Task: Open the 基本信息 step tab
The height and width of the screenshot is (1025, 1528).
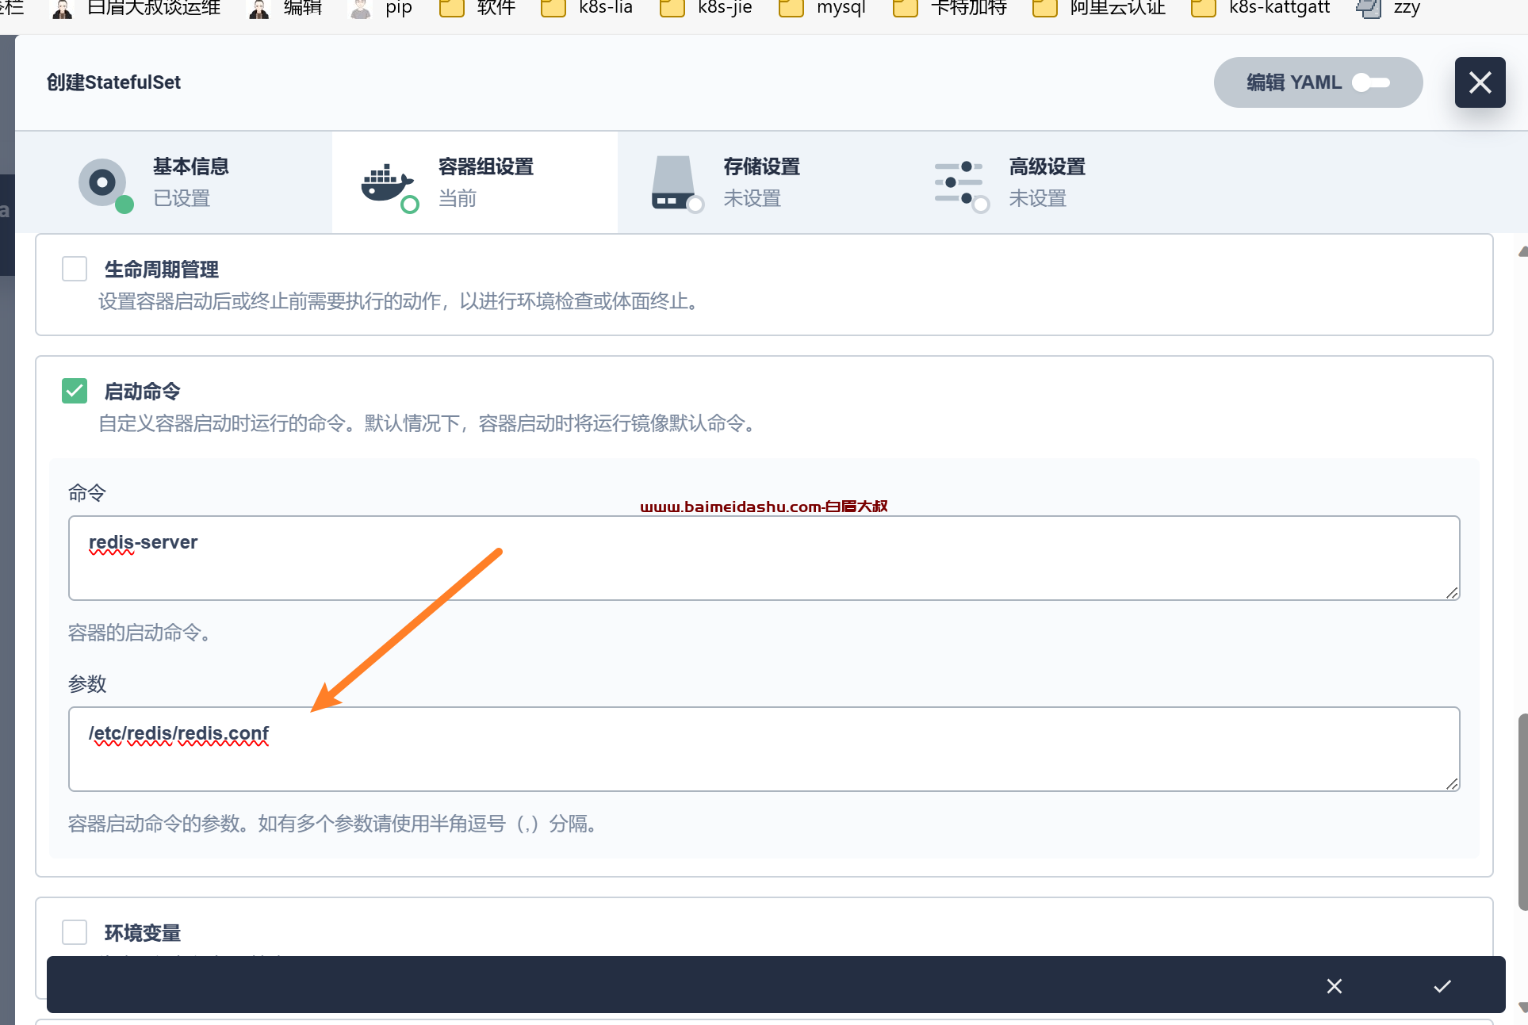Action: tap(173, 182)
